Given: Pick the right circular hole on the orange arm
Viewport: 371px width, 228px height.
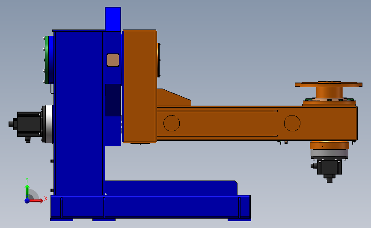Looking at the screenshot, I should click(x=292, y=123).
